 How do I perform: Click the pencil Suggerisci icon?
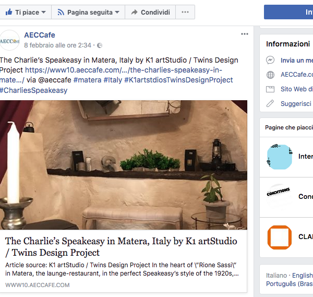click(270, 103)
